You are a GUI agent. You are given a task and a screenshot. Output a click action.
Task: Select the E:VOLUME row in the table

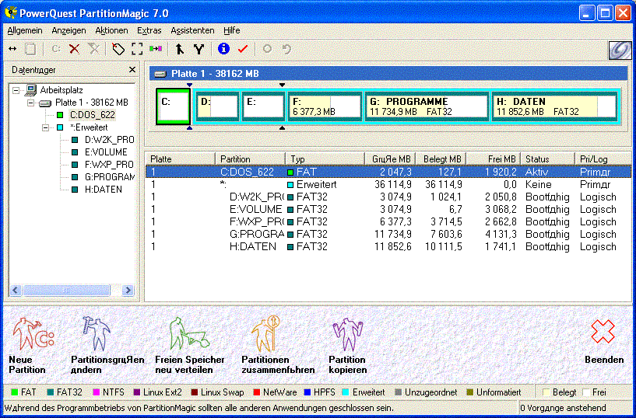[x=388, y=209]
